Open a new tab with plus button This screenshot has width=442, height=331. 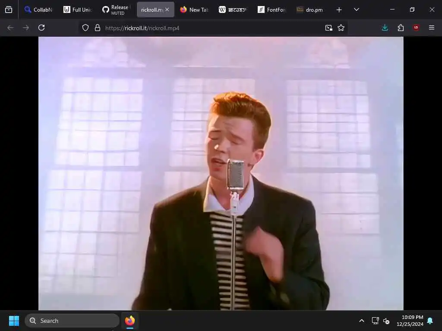click(x=339, y=10)
